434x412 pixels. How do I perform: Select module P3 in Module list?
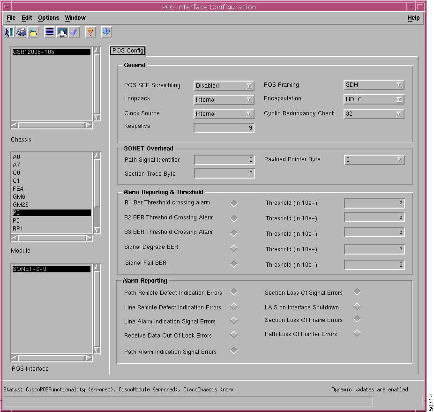[52, 221]
